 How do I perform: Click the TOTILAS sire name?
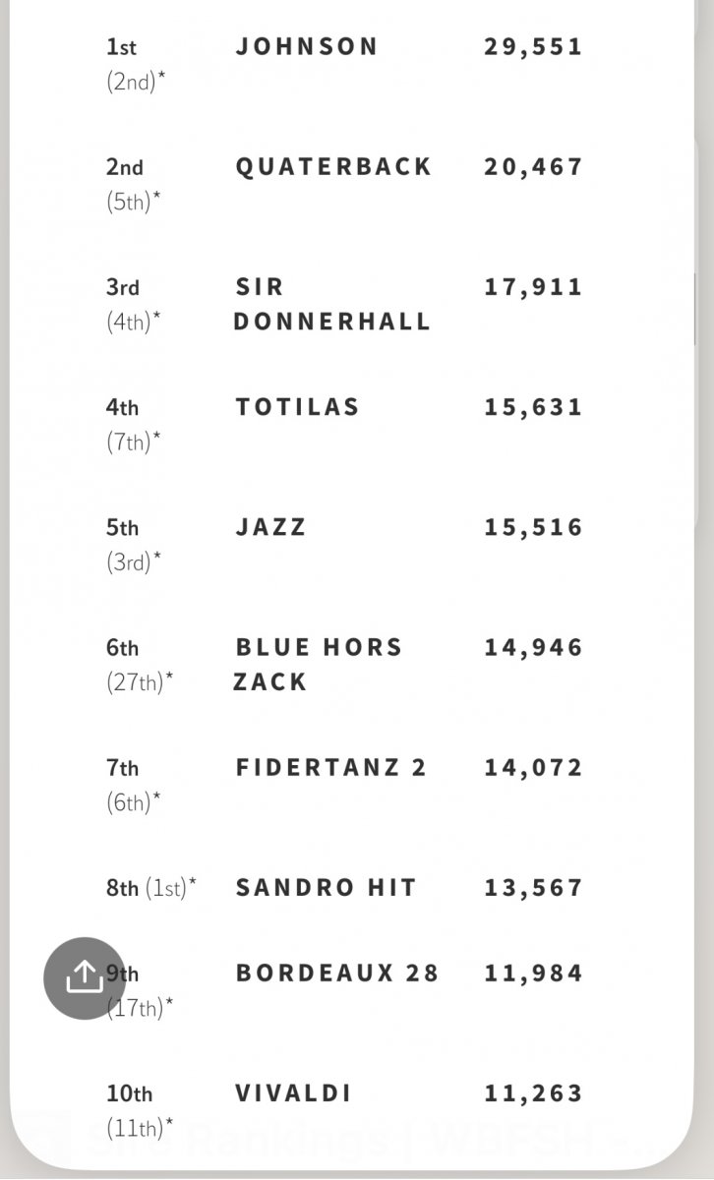coord(297,407)
